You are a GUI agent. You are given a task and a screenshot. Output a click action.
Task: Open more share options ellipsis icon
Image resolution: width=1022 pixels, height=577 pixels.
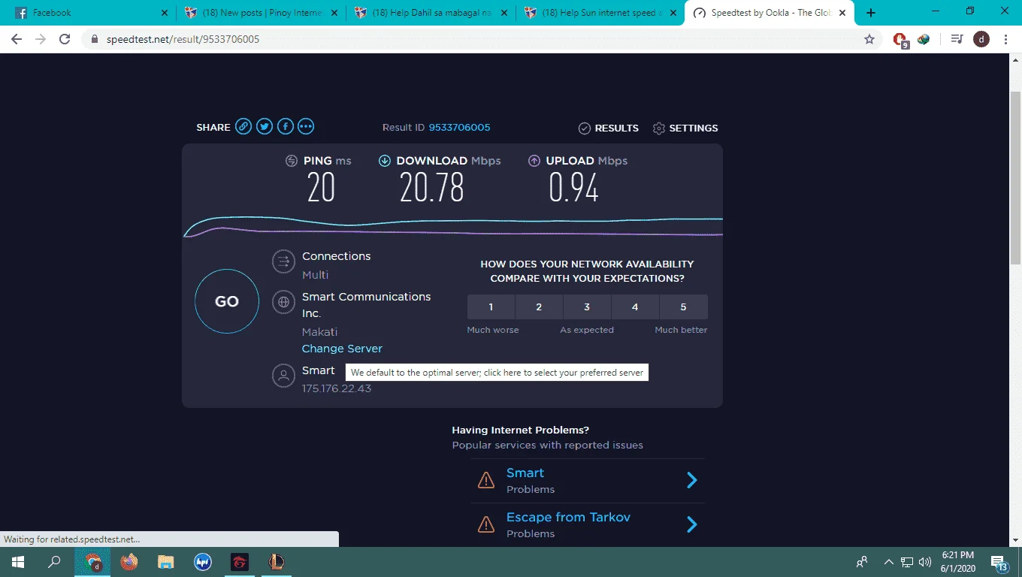click(306, 127)
